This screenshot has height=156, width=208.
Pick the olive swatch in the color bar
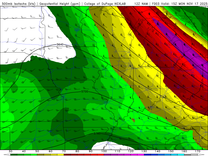pyautogui.click(x=41, y=155)
